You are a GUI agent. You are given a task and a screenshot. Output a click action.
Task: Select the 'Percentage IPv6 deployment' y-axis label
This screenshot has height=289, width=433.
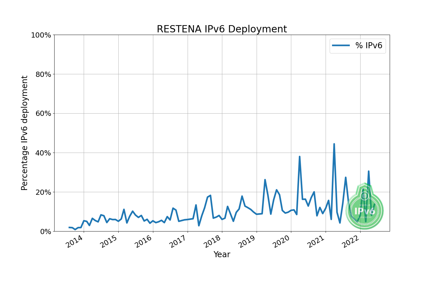tap(25, 133)
